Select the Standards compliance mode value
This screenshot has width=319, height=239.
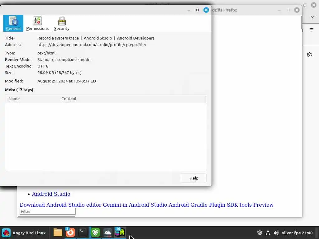tap(64, 59)
